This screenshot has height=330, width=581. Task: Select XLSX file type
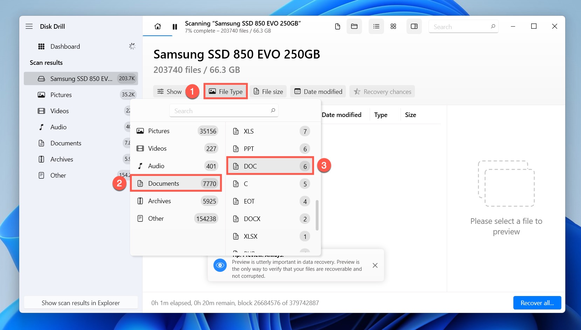271,236
